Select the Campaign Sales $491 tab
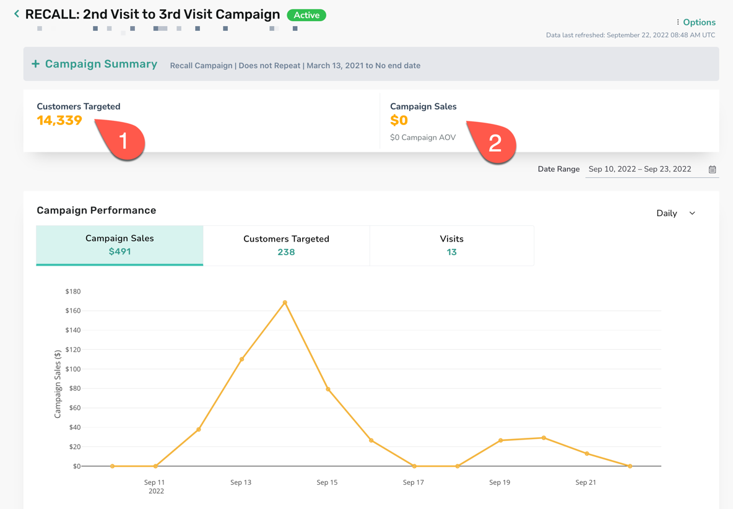The image size is (733, 509). pos(119,245)
